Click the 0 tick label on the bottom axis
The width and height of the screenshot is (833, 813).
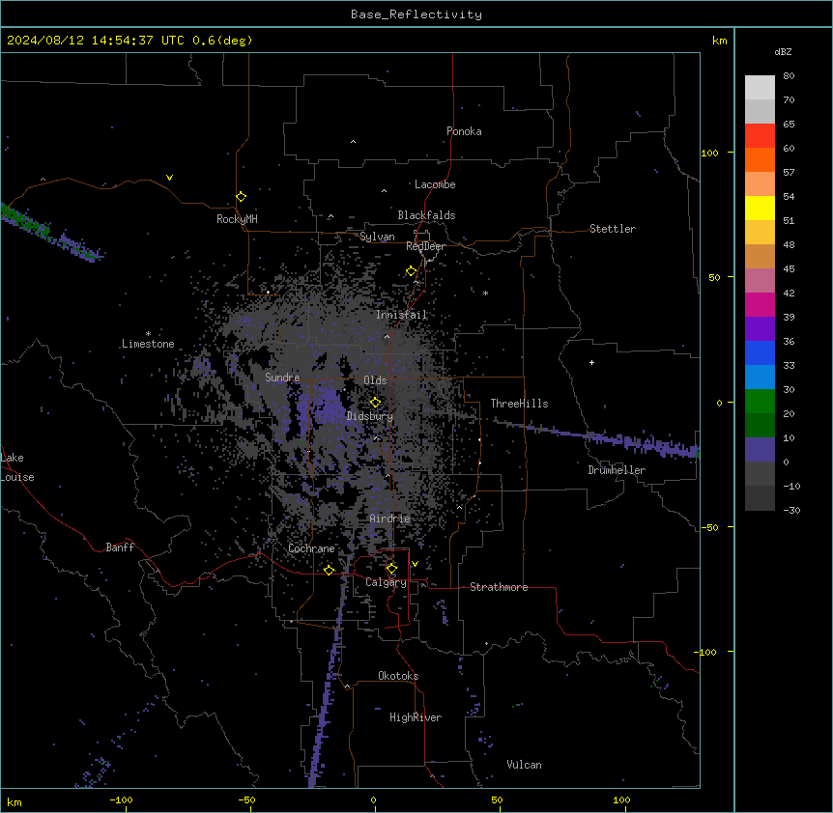point(373,799)
